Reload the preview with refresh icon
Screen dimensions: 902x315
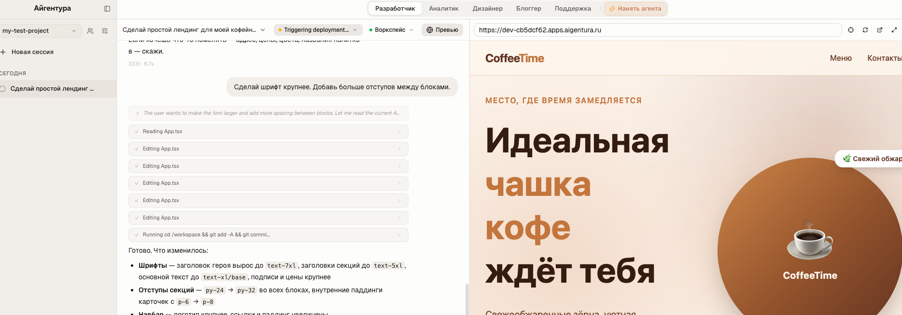[865, 30]
